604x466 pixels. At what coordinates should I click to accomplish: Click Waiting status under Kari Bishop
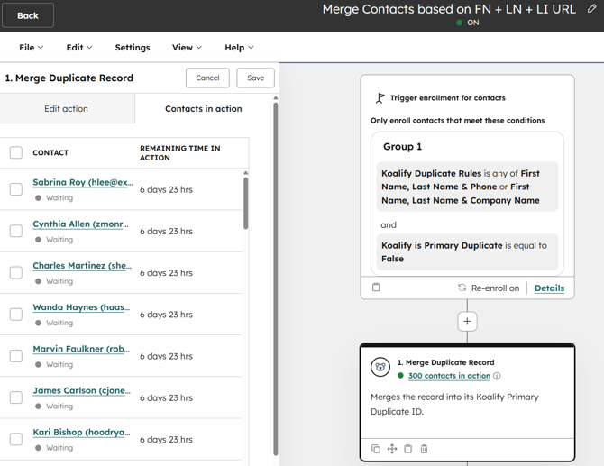pyautogui.click(x=54, y=448)
